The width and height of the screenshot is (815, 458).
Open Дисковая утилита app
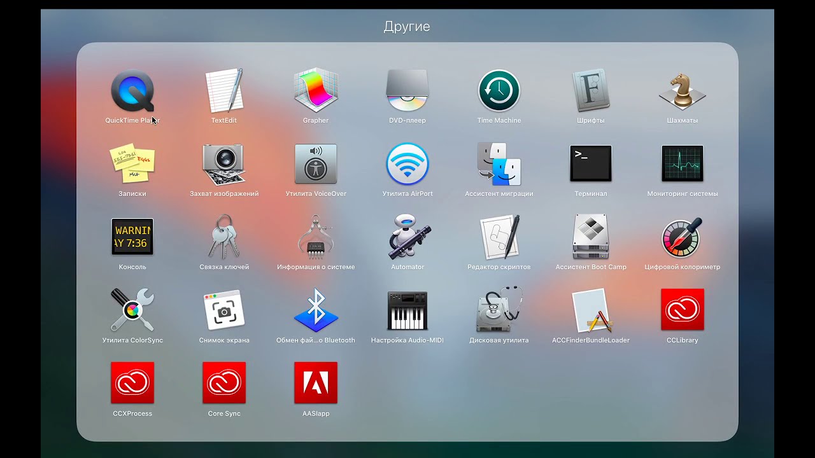(x=499, y=310)
